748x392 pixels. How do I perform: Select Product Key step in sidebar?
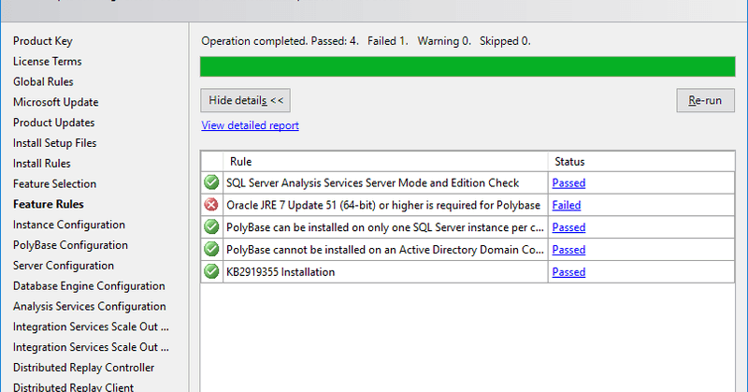point(42,41)
